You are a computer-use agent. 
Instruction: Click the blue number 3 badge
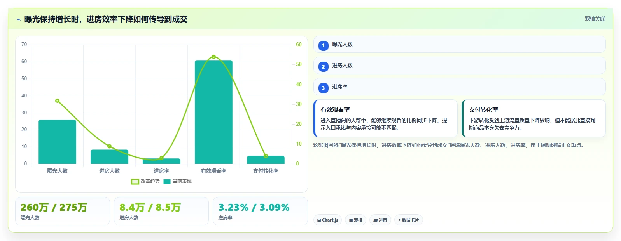click(323, 88)
